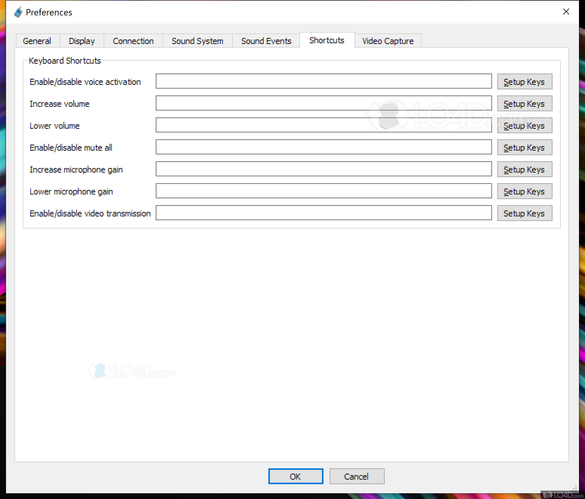This screenshot has height=499, width=585.
Task: Switch to the General tab
Action: tap(37, 41)
